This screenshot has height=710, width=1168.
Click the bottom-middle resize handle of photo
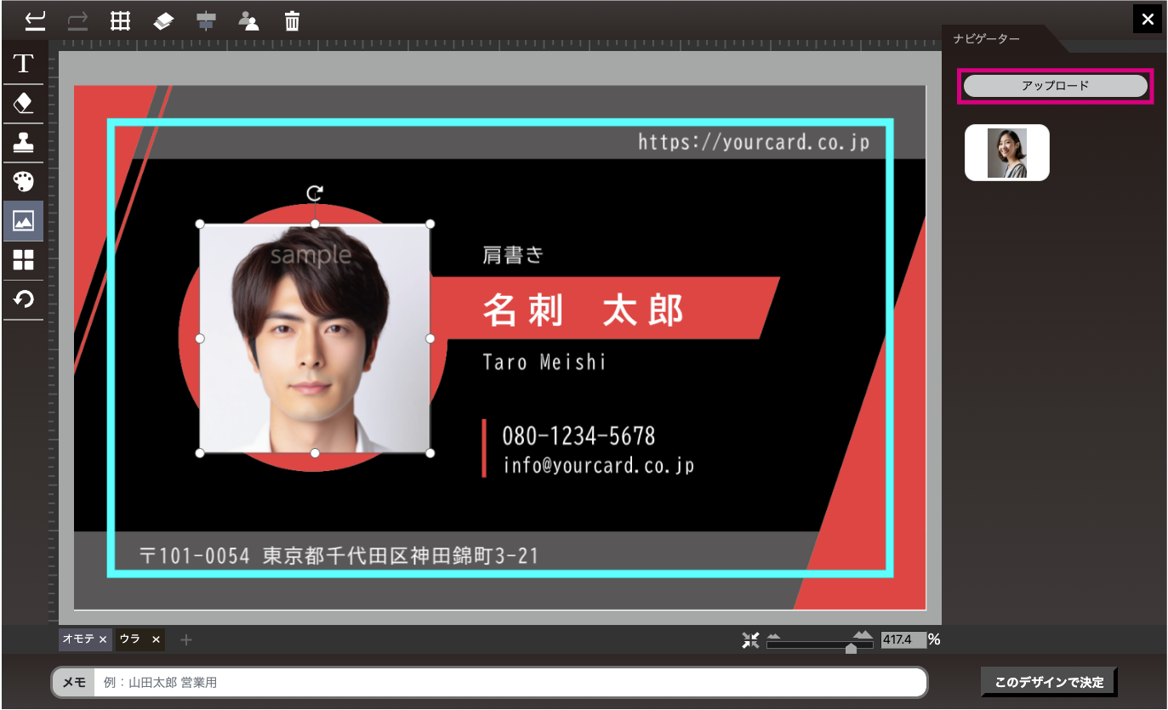pos(315,453)
